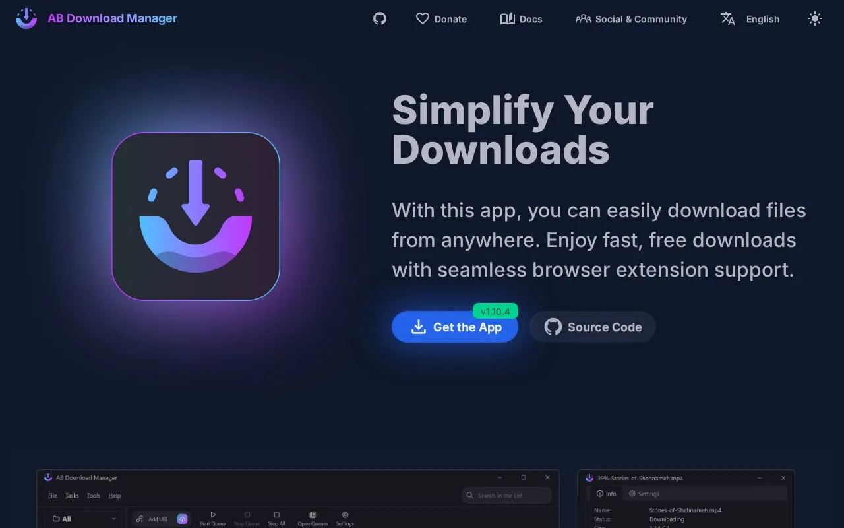The width and height of the screenshot is (844, 528).
Task: Open the GitHub icon in the top navigation
Action: tap(380, 18)
